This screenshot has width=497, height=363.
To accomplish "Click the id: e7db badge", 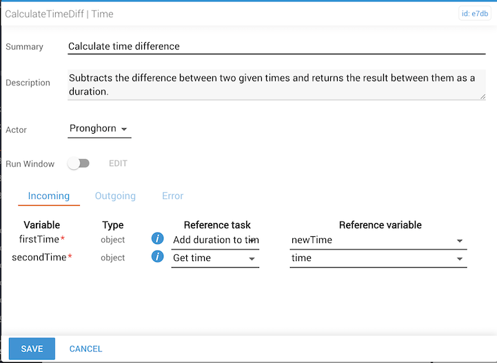I will pos(474,14).
